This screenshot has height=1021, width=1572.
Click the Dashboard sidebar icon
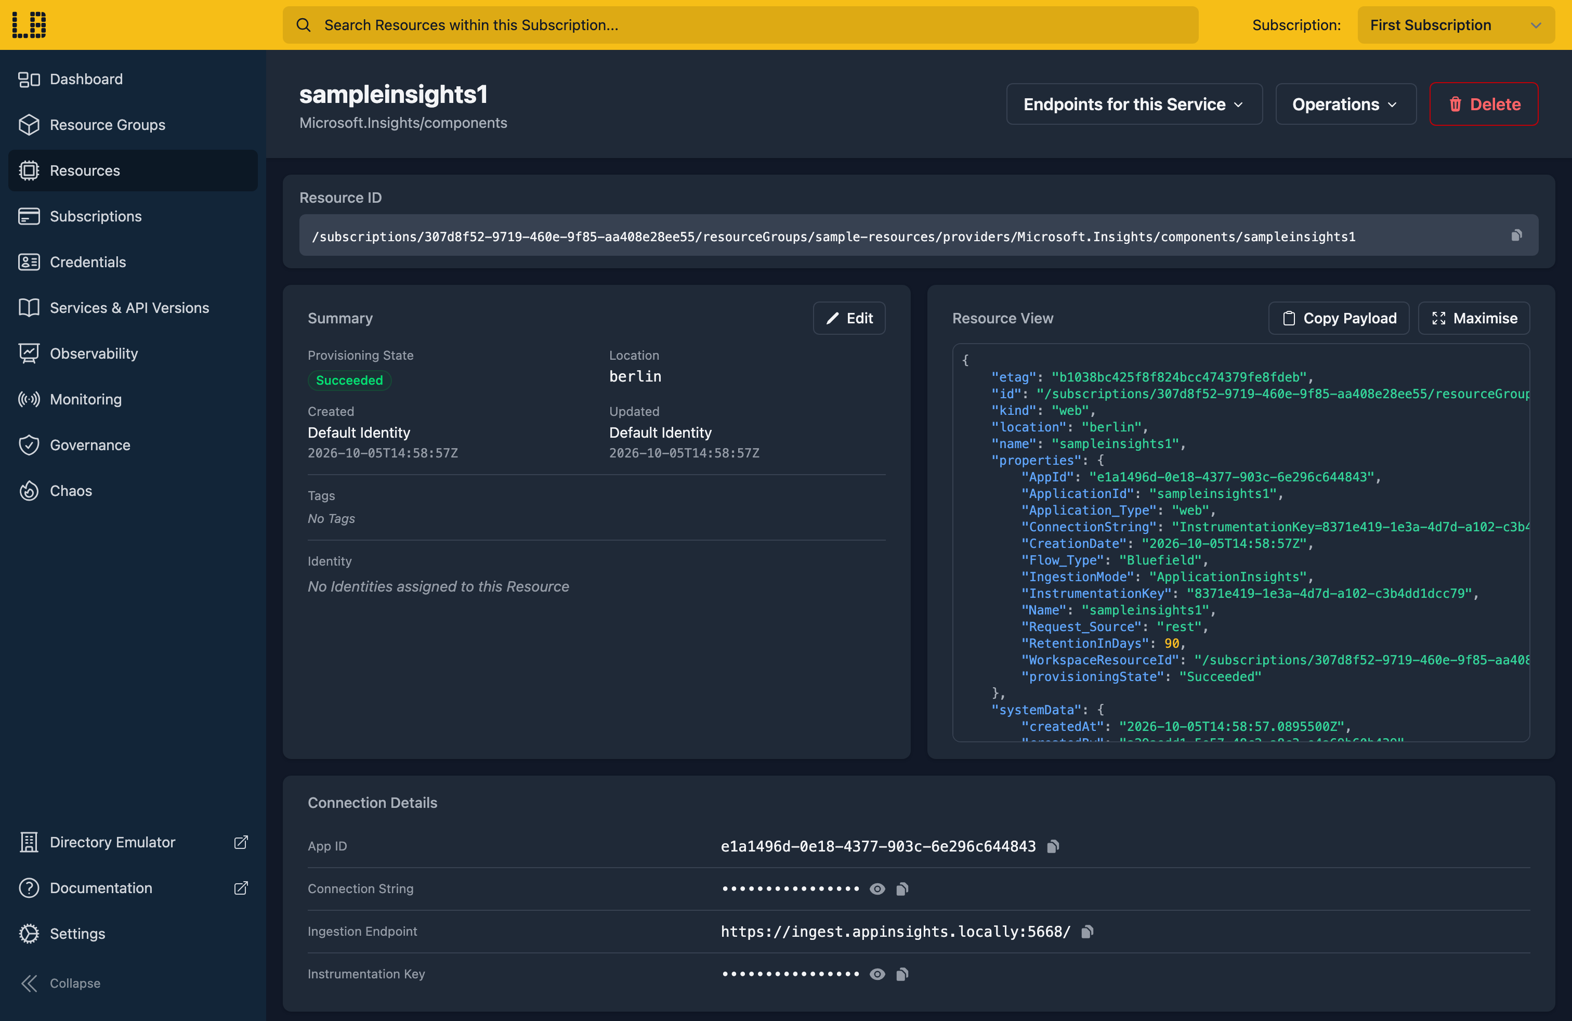(29, 79)
